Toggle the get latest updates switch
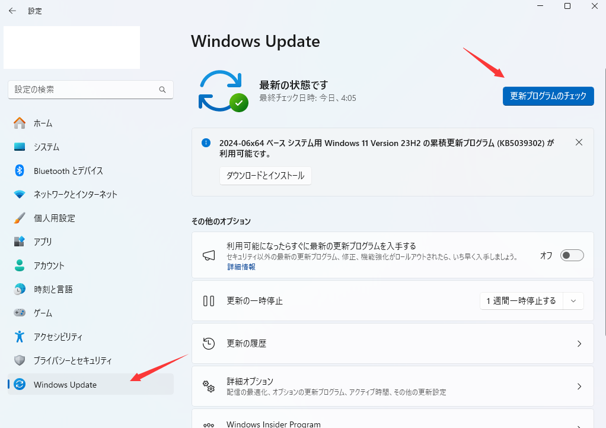This screenshot has width=606, height=428. [572, 255]
